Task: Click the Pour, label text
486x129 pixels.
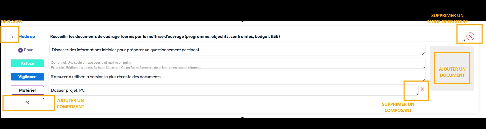Action: (x=29, y=50)
